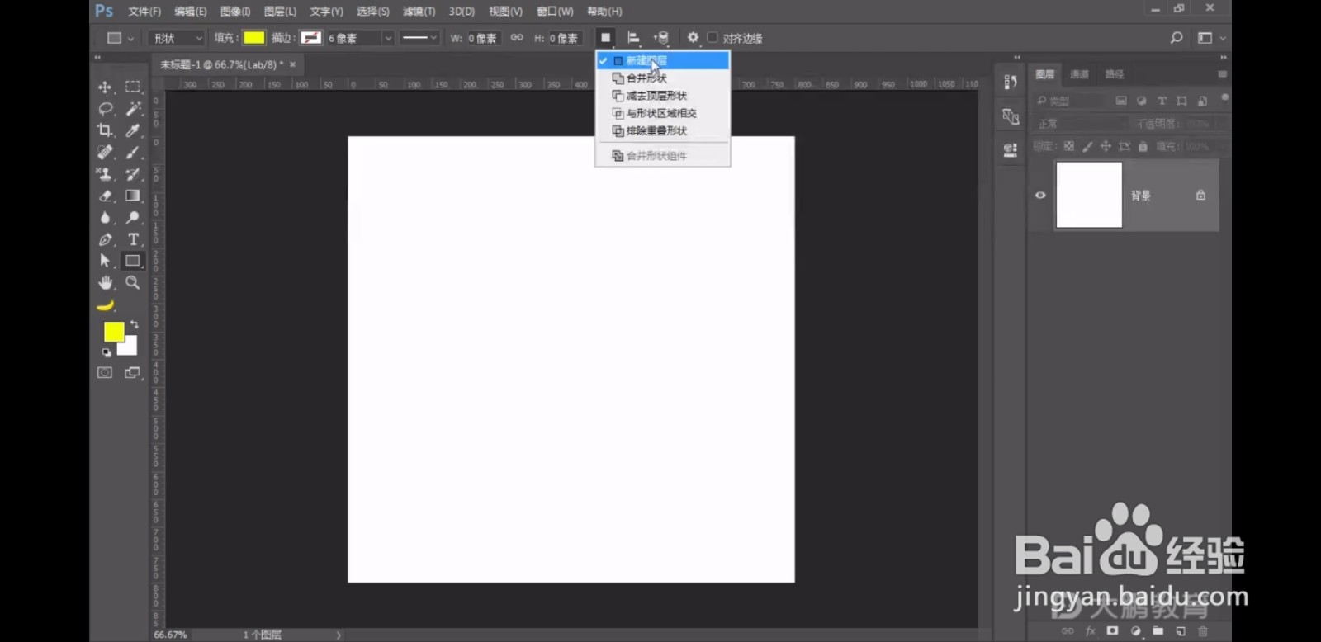Viewport: 1321px width, 642px height.
Task: Select the Path Selection tool
Action: (x=105, y=261)
